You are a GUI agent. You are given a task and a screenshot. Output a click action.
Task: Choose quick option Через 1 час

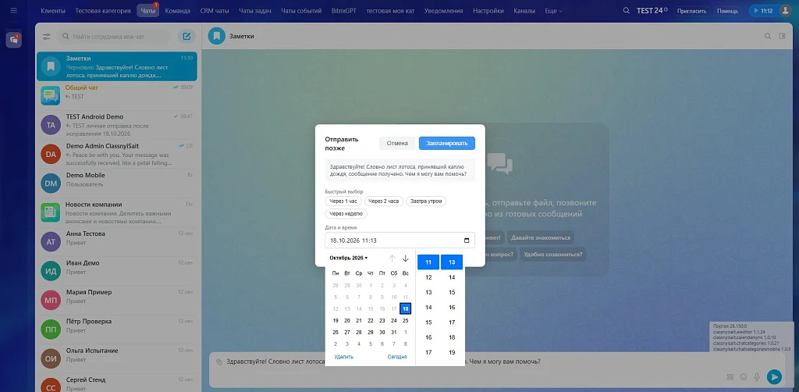click(343, 201)
